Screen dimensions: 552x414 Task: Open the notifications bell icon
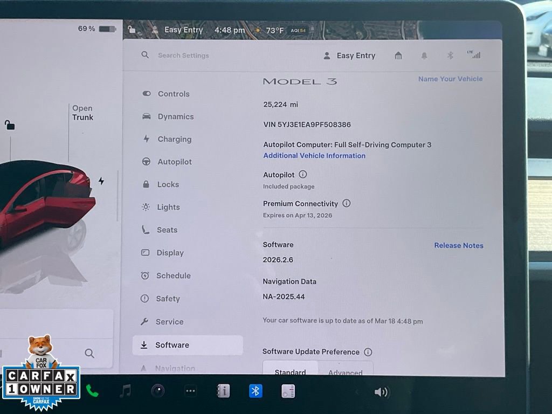424,56
